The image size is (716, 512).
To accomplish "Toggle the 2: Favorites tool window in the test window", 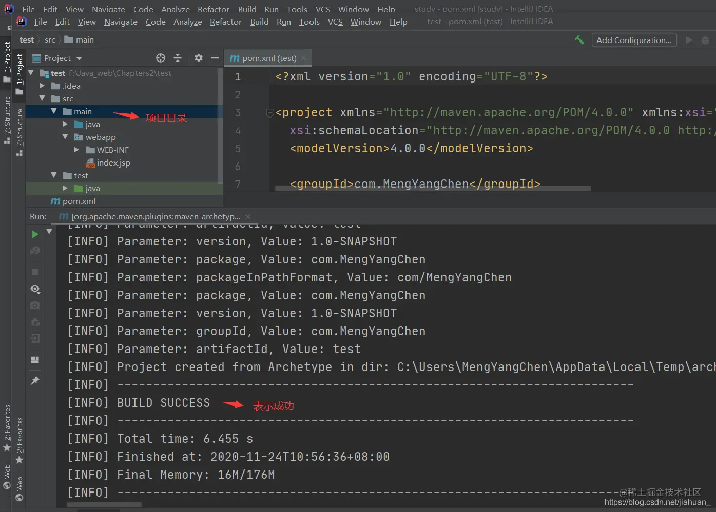I will pyautogui.click(x=20, y=441).
